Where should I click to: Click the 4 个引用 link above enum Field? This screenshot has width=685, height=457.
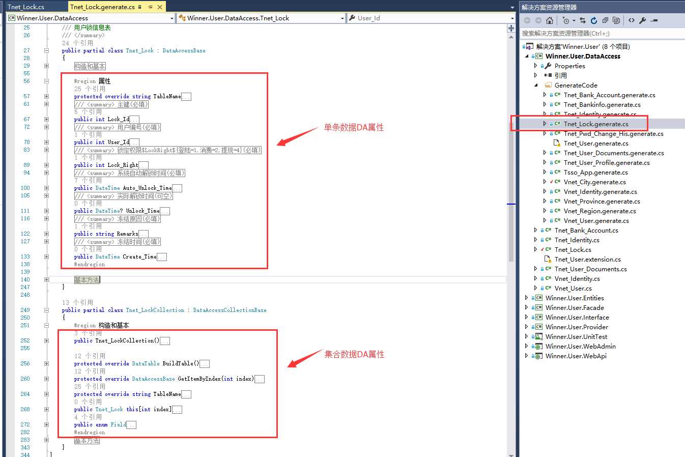pos(88,417)
